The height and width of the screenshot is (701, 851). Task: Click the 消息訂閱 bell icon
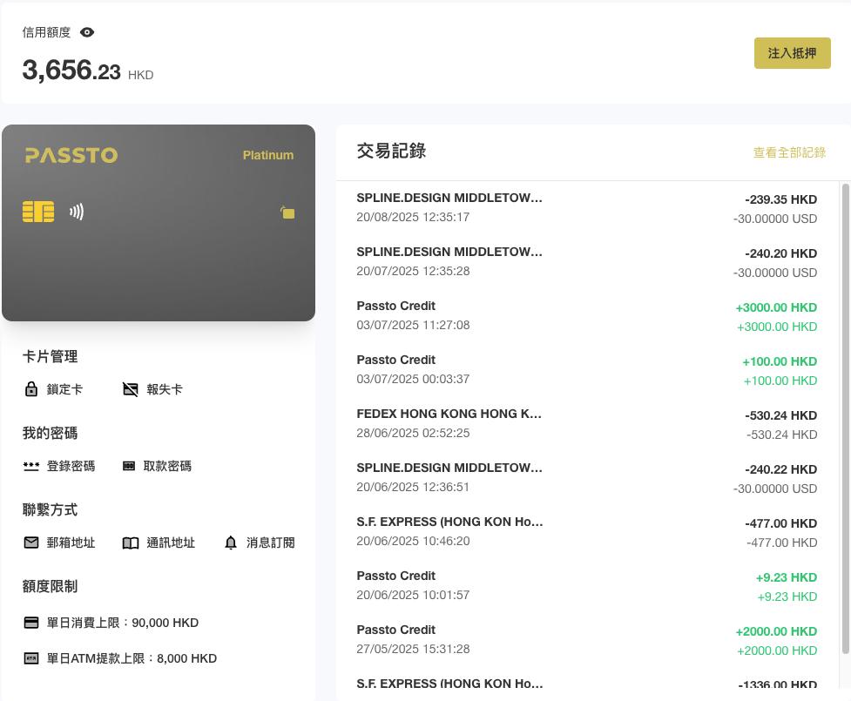[231, 543]
